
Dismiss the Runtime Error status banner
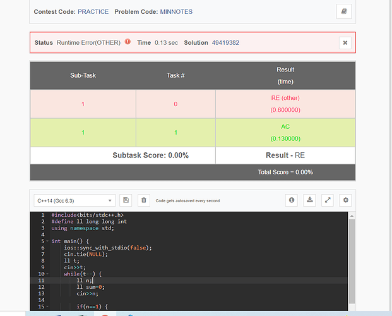pyautogui.click(x=345, y=43)
